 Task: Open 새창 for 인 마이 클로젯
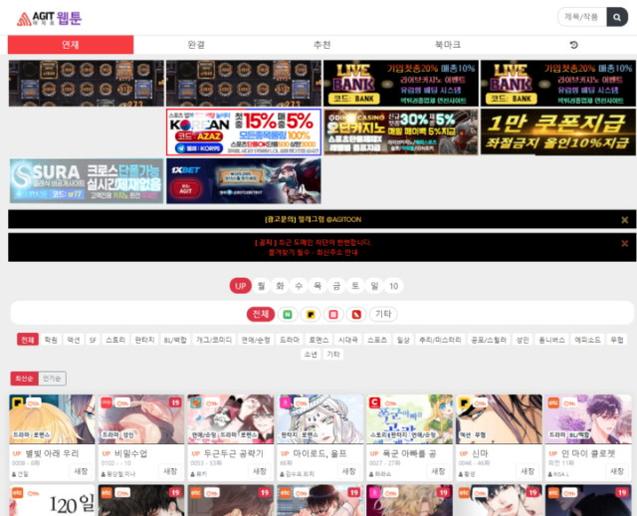(x=617, y=471)
